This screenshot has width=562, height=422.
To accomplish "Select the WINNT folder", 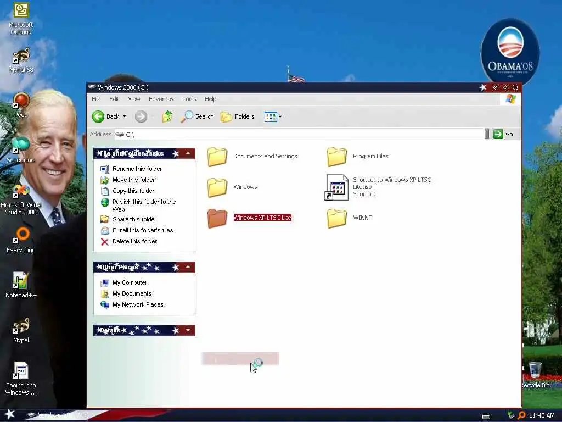I will [x=350, y=218].
